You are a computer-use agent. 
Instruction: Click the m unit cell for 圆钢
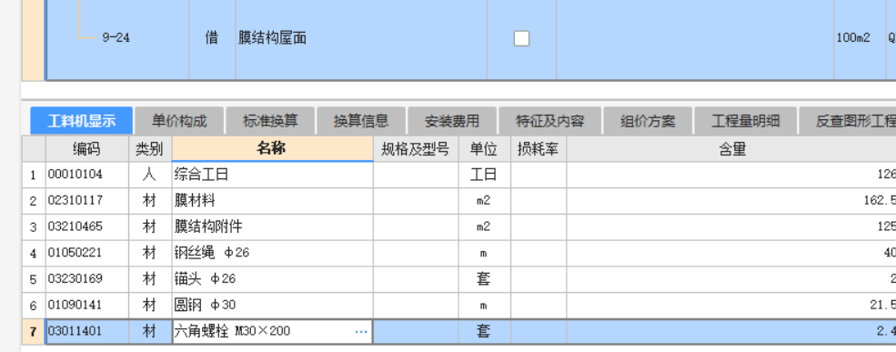click(x=484, y=305)
